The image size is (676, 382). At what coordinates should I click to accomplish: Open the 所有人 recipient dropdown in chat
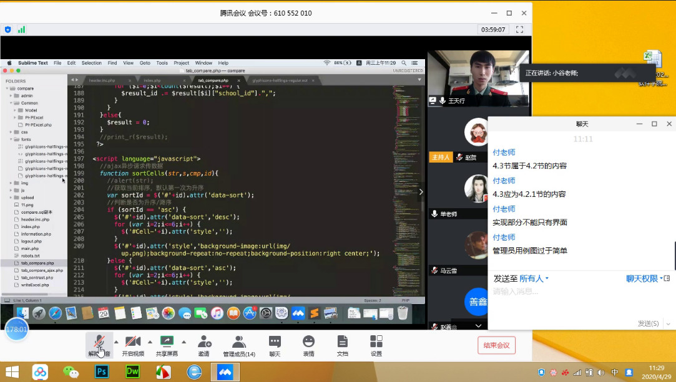(534, 279)
